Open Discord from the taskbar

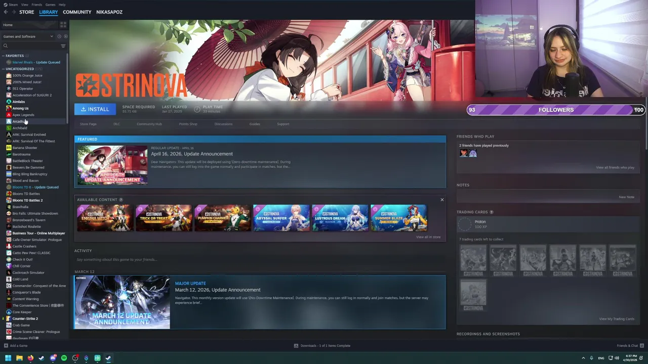click(x=53, y=358)
